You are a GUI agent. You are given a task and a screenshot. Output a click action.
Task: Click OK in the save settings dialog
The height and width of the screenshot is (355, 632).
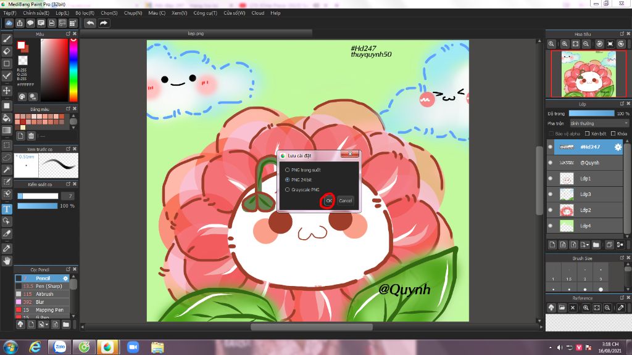click(329, 200)
